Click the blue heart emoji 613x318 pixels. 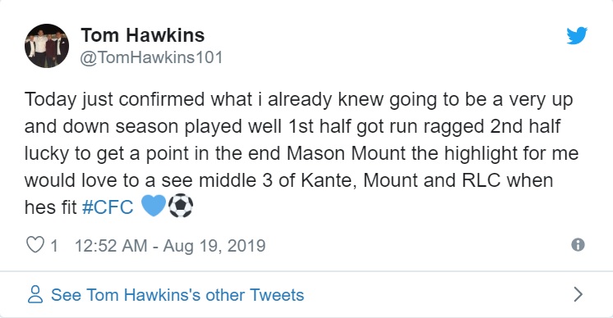[153, 206]
